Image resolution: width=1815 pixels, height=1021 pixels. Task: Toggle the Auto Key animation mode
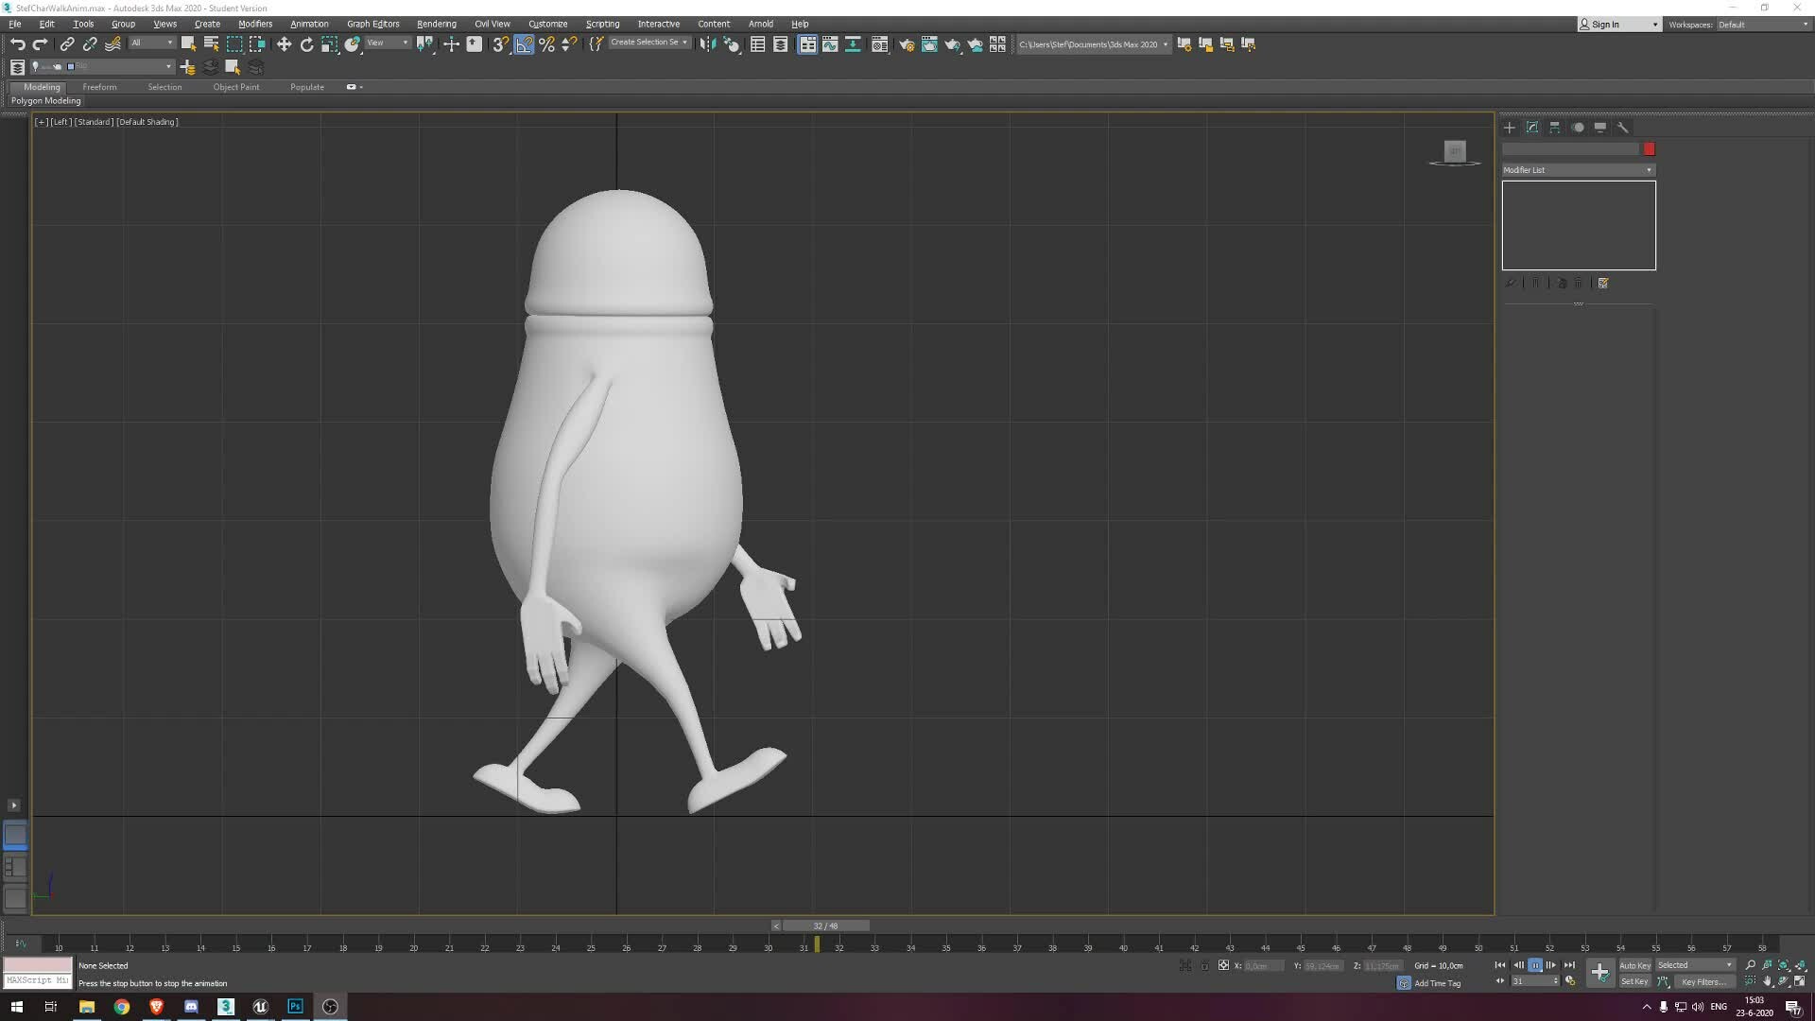tap(1634, 964)
